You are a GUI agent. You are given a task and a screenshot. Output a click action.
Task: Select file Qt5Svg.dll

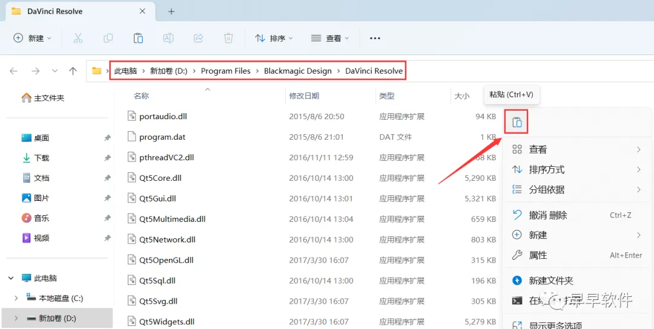159,301
